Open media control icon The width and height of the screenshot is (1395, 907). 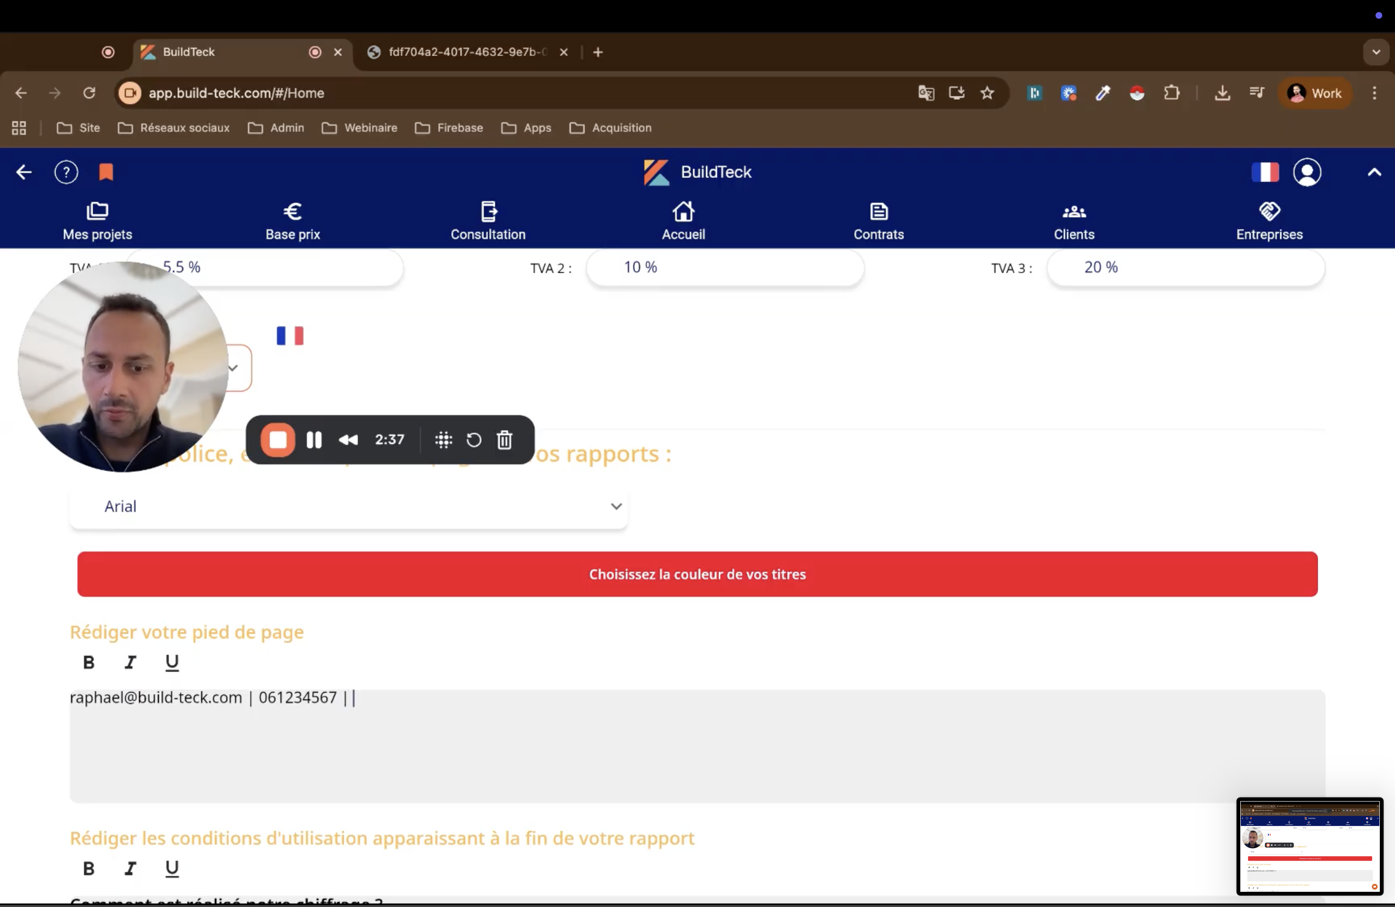click(1256, 93)
